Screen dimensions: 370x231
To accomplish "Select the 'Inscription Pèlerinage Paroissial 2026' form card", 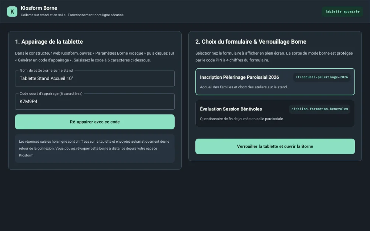I will coord(275,82).
